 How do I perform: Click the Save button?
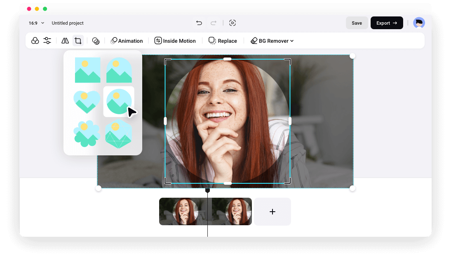[x=357, y=23]
